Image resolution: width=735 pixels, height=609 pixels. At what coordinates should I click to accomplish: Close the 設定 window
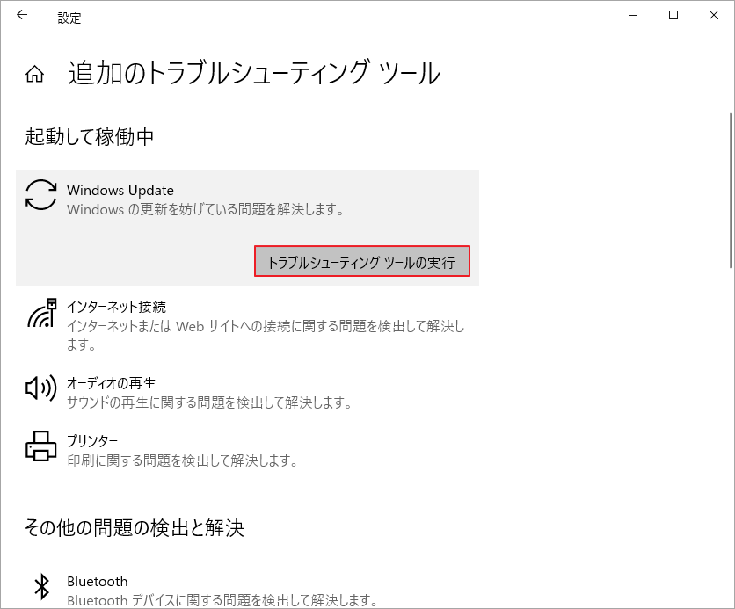tap(713, 16)
